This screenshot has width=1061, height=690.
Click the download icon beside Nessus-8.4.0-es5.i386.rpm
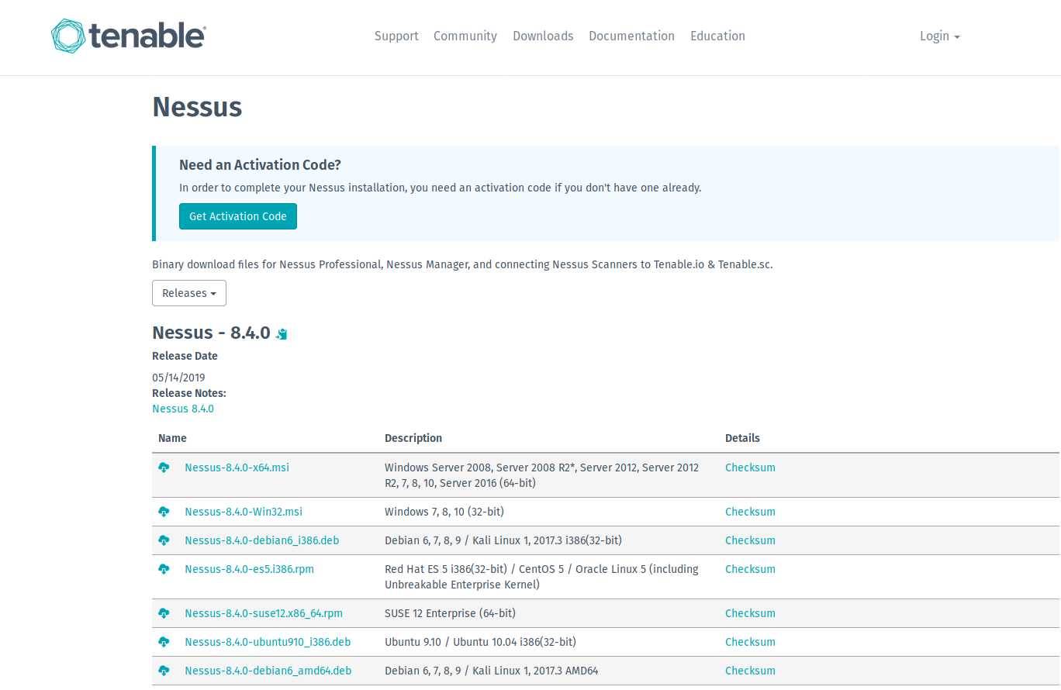click(x=164, y=569)
